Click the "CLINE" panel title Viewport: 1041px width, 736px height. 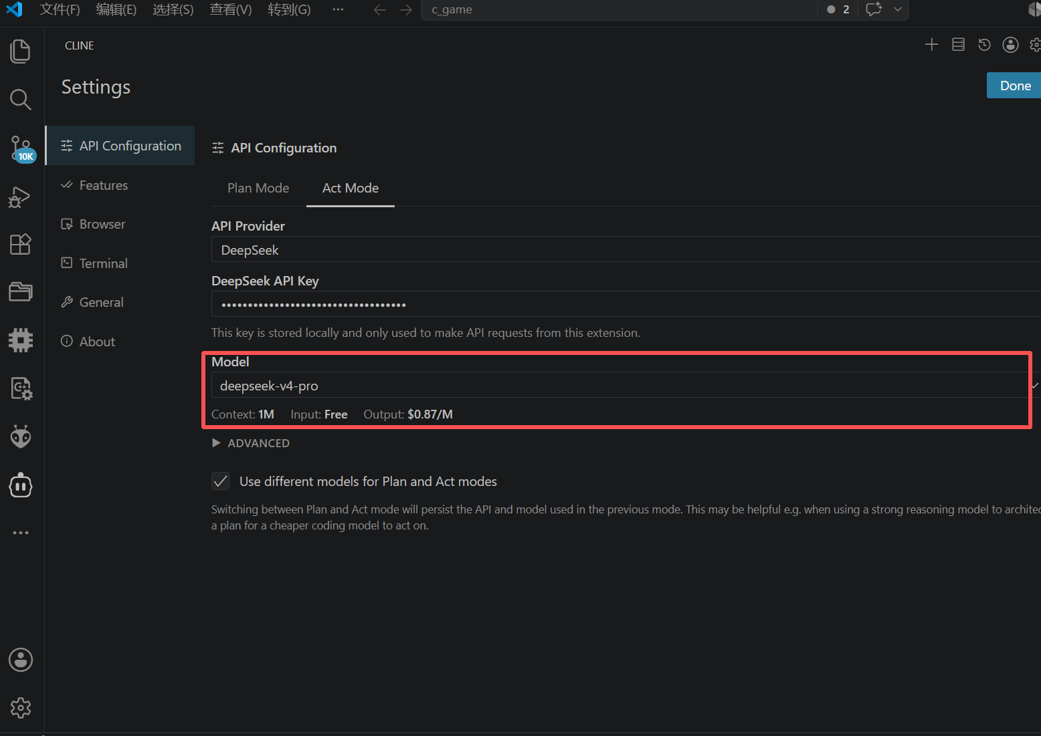tap(80, 45)
